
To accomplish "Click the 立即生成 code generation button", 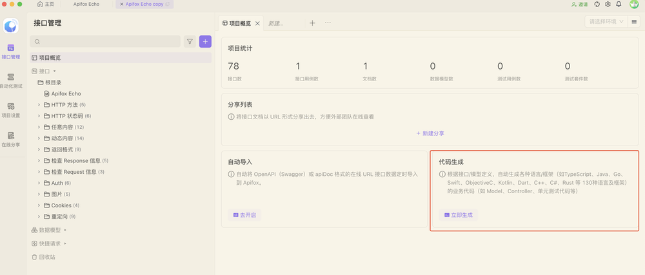I will (458, 214).
